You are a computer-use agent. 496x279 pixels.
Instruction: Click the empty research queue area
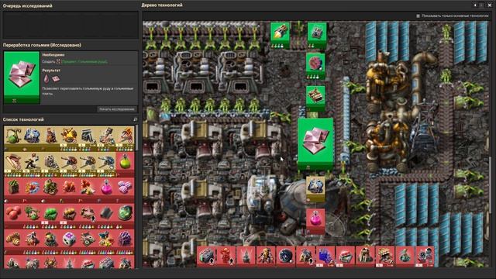pyautogui.click(x=71, y=26)
